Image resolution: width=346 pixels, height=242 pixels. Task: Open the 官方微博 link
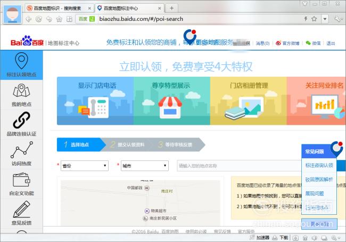[x=288, y=43]
